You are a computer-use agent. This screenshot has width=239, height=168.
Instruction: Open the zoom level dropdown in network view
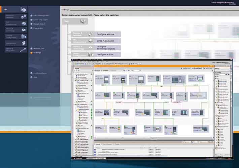tap(136, 71)
